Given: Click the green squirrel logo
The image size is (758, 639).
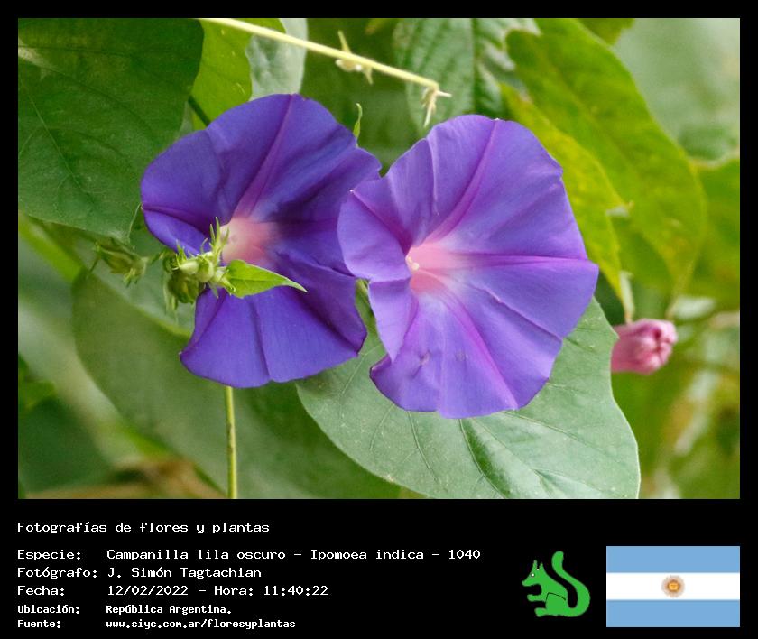Looking at the screenshot, I should 555,586.
